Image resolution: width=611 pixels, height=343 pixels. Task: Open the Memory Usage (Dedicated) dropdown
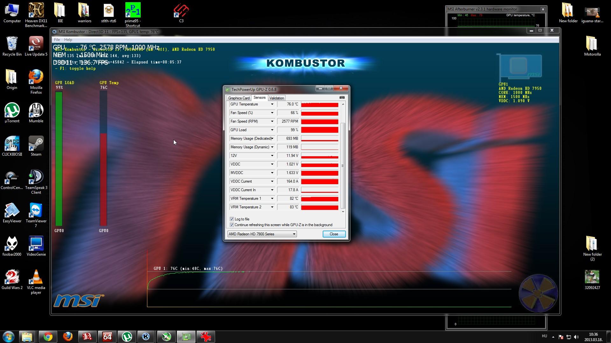pyautogui.click(x=272, y=138)
